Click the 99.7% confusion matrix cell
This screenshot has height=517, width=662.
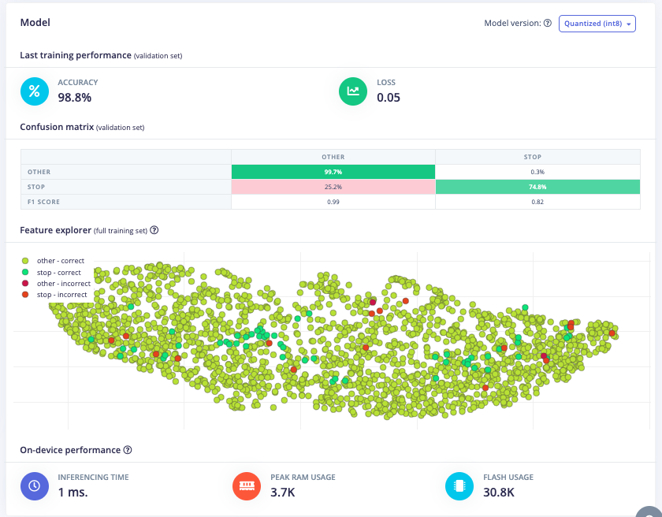point(333,172)
